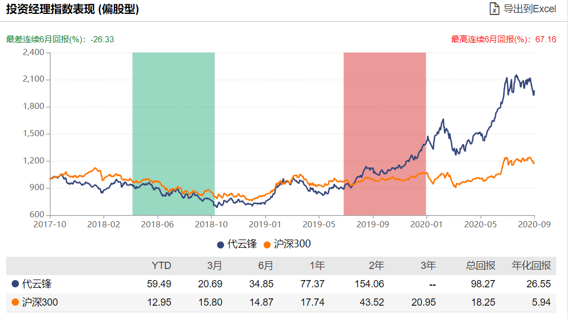
Task: Click the blue dot beside 代云锋 legend
Action: point(220,245)
